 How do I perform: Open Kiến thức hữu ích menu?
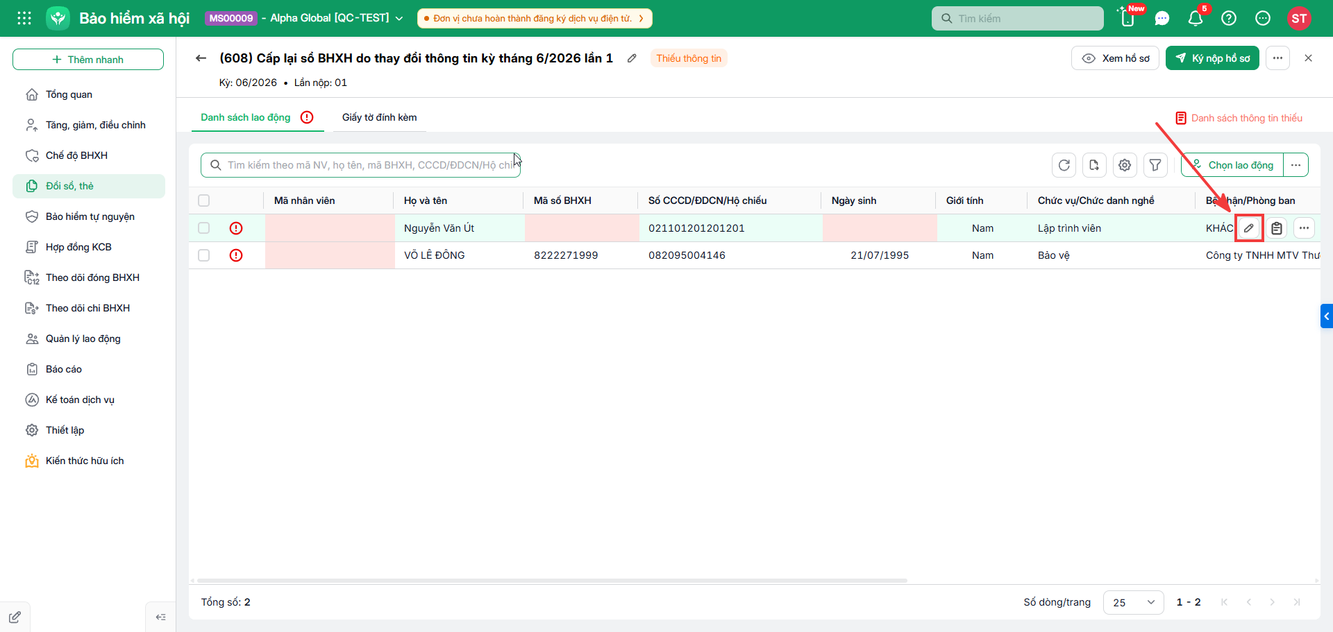pos(89,461)
